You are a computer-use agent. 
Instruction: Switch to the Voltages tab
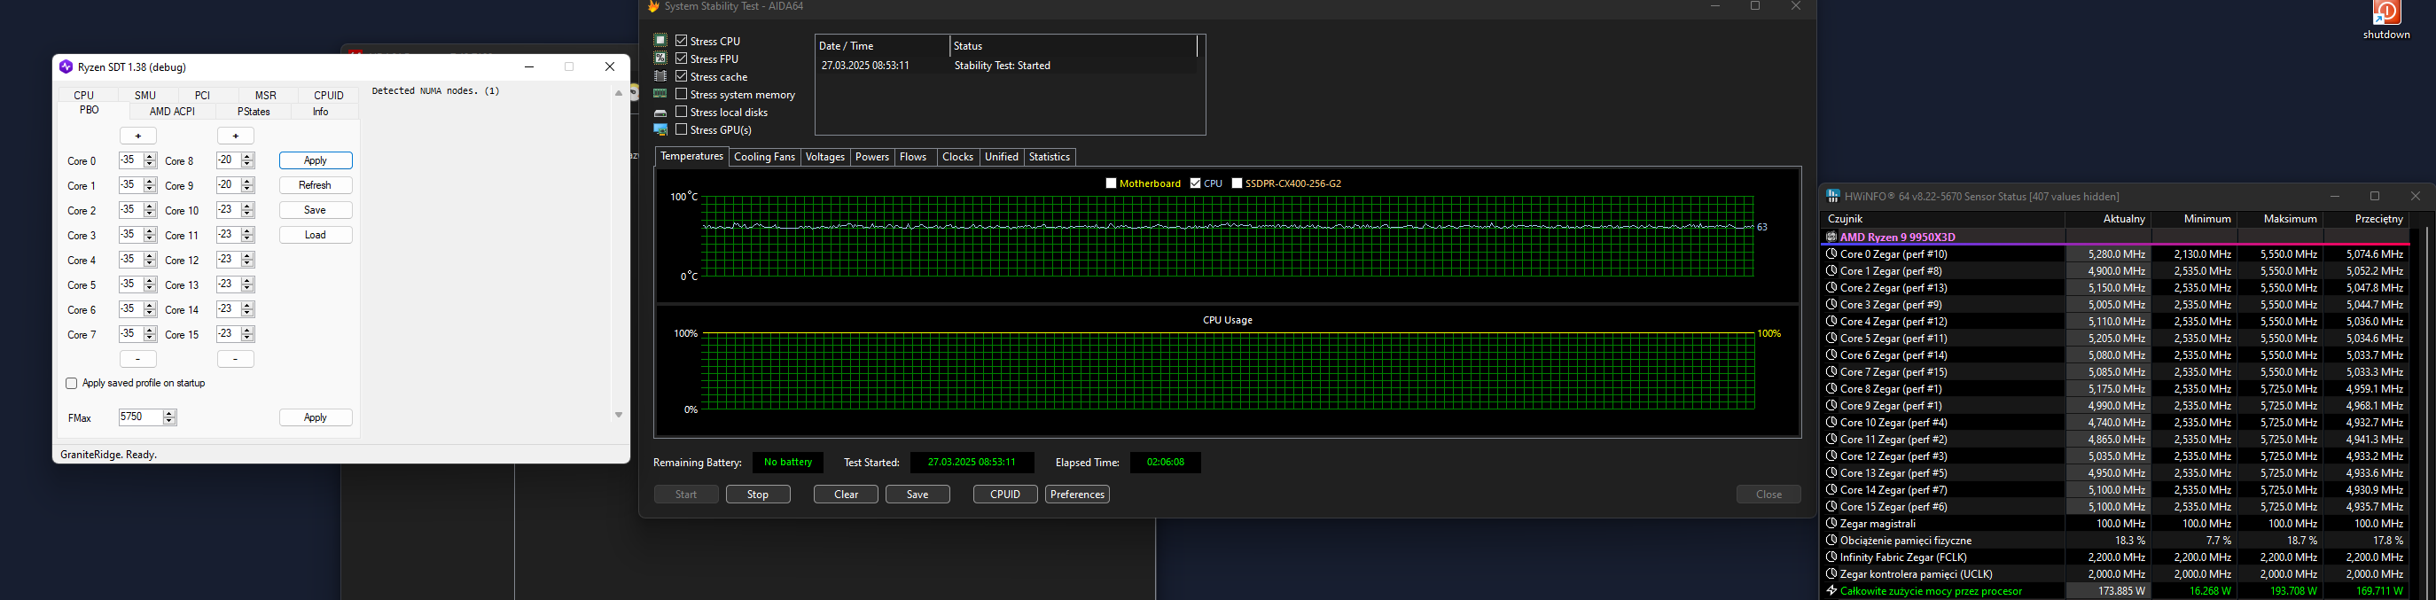(x=824, y=157)
